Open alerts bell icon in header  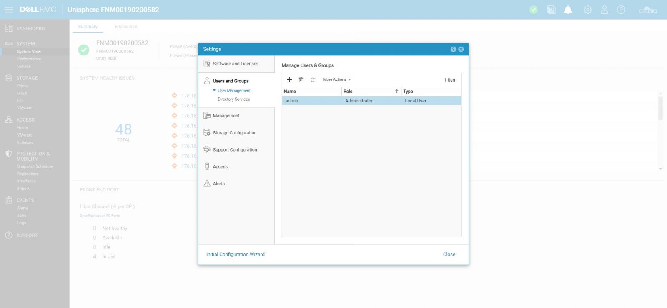(x=568, y=10)
